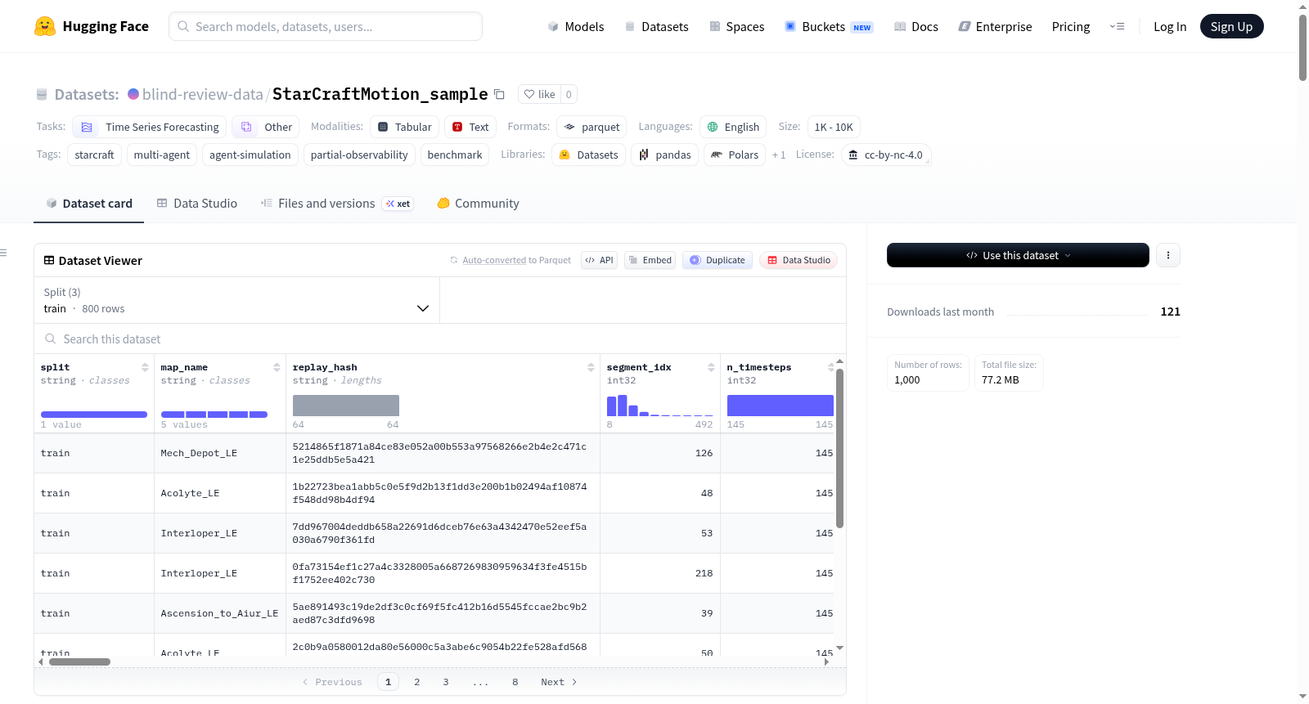This screenshot has width=1309, height=704.
Task: Sort the n_timesteps column with its sort icon
Action: coord(830,367)
